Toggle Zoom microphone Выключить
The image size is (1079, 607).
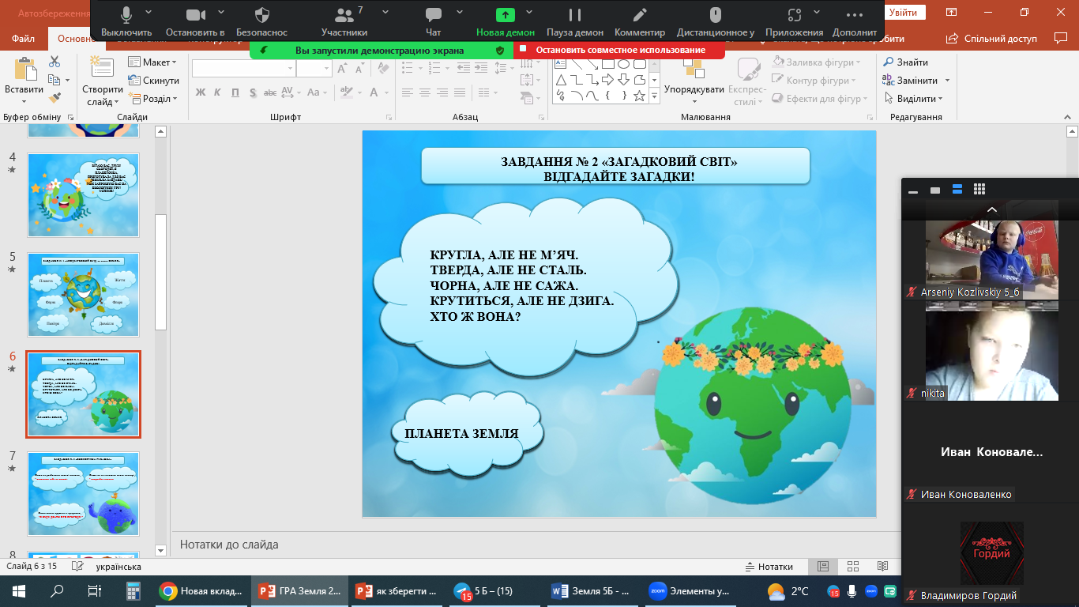126,21
